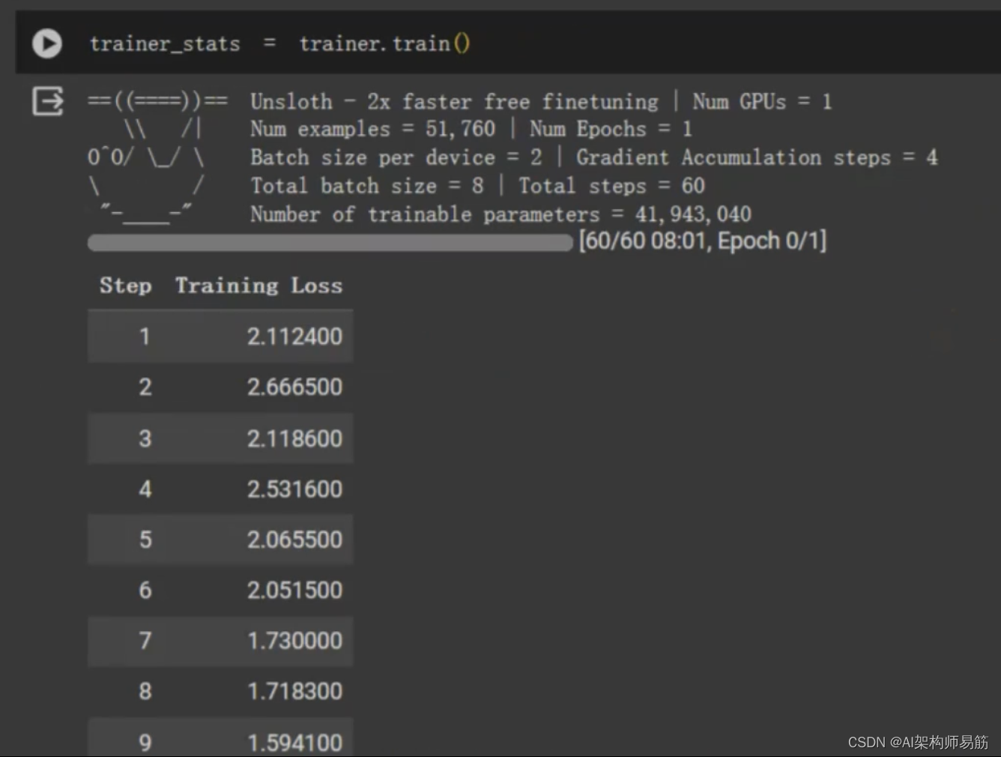Viewport: 1001px width, 757px height.
Task: Select loss value 1.594100
Action: tap(294, 742)
